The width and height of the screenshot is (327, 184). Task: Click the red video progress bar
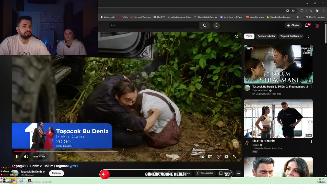coord(25,152)
